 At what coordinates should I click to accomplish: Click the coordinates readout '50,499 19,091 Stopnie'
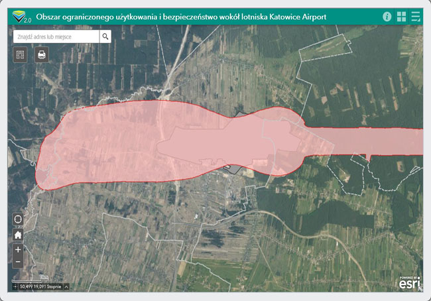click(x=40, y=287)
